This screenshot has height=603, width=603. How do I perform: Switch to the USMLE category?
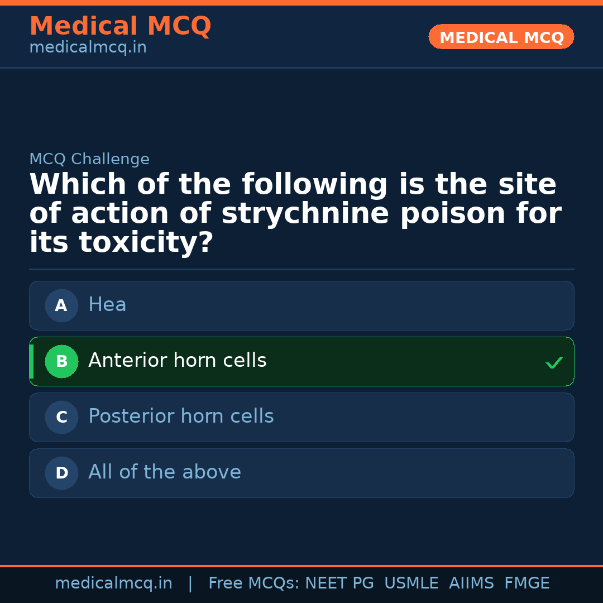pos(411,582)
